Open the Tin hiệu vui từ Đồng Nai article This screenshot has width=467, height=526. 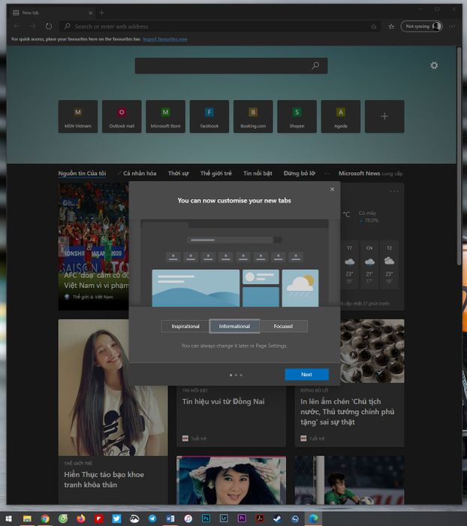tap(223, 401)
